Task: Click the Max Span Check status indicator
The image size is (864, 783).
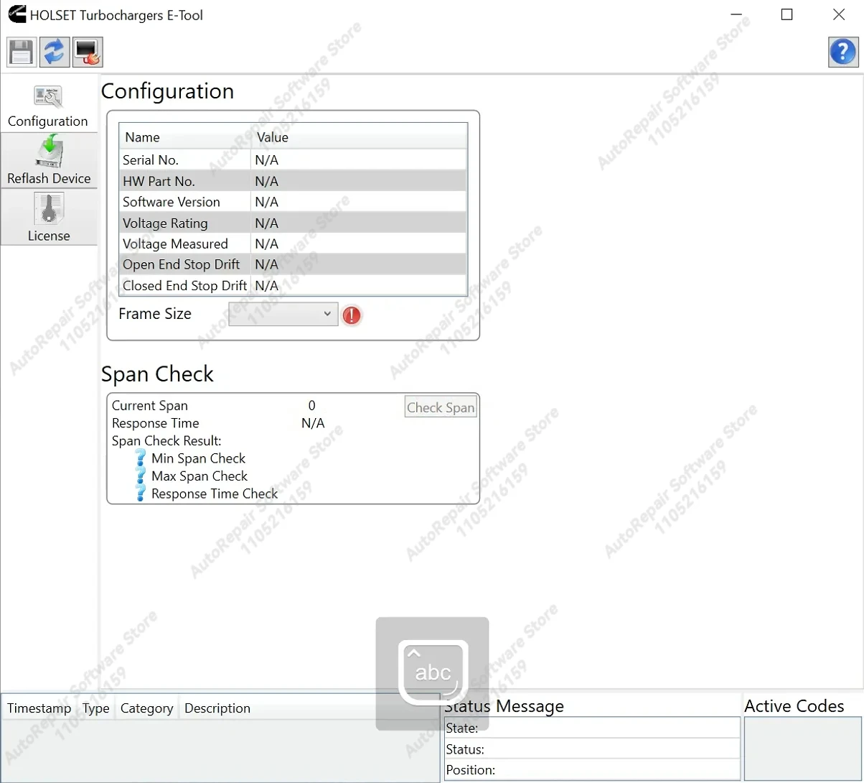Action: coord(141,476)
